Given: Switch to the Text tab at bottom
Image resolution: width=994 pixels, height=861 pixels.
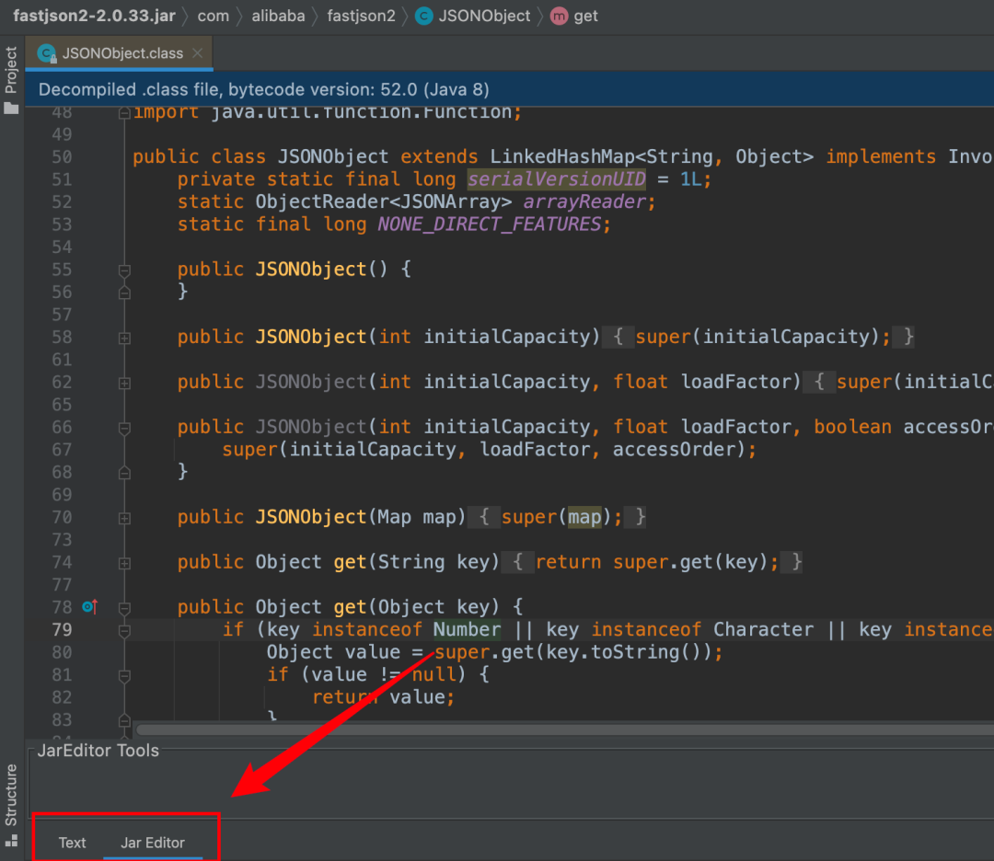Looking at the screenshot, I should click(x=73, y=843).
